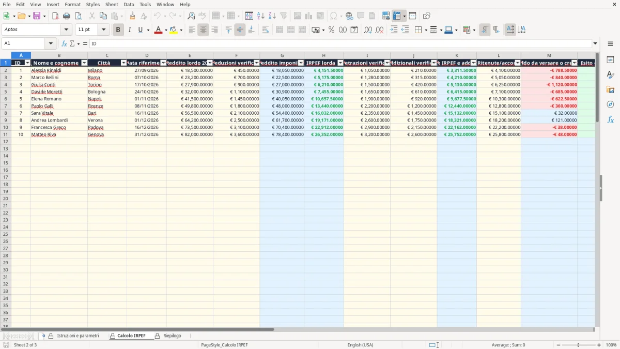Open filter dropdown for Città column
Image resolution: width=620 pixels, height=349 pixels.
(x=123, y=63)
